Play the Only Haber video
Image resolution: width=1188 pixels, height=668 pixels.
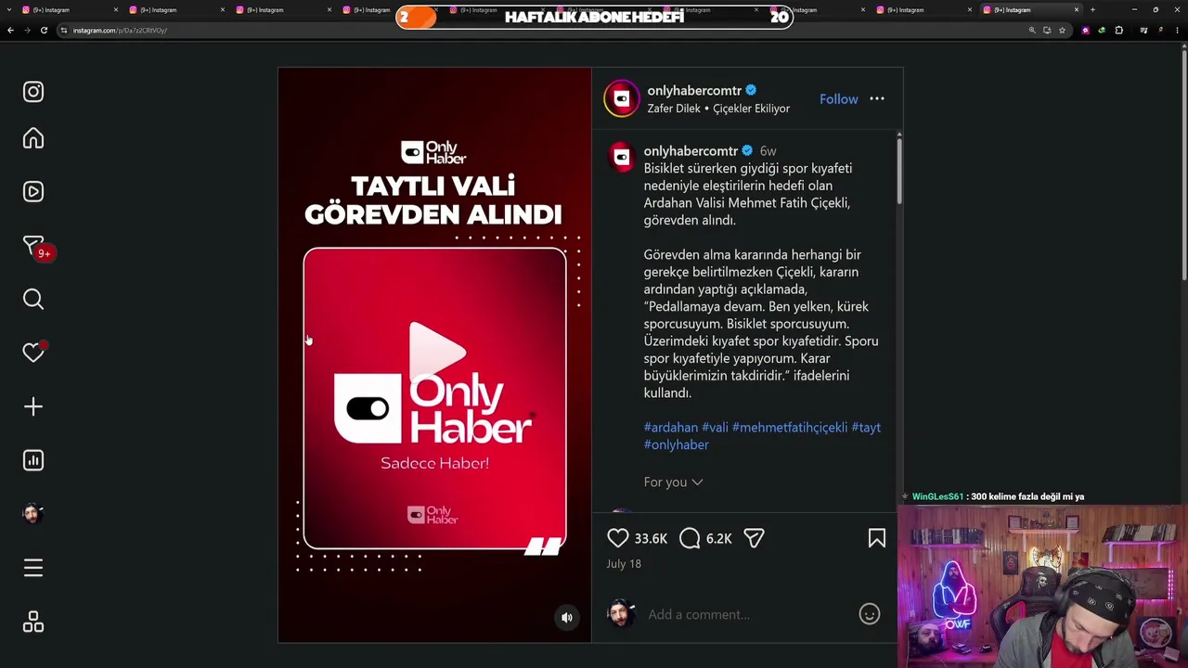(437, 351)
